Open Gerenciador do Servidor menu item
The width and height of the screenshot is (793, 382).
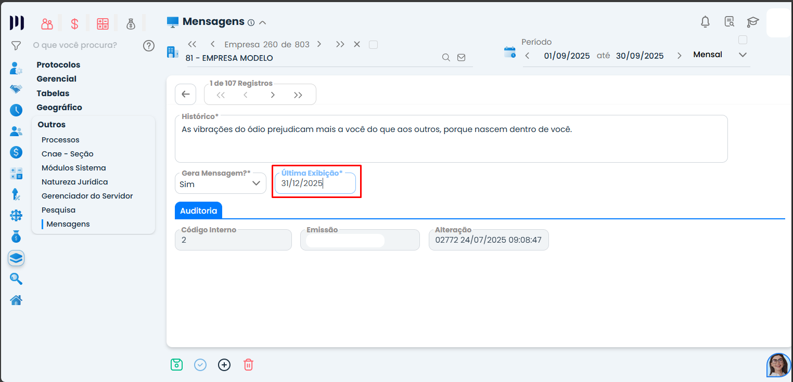coord(87,196)
